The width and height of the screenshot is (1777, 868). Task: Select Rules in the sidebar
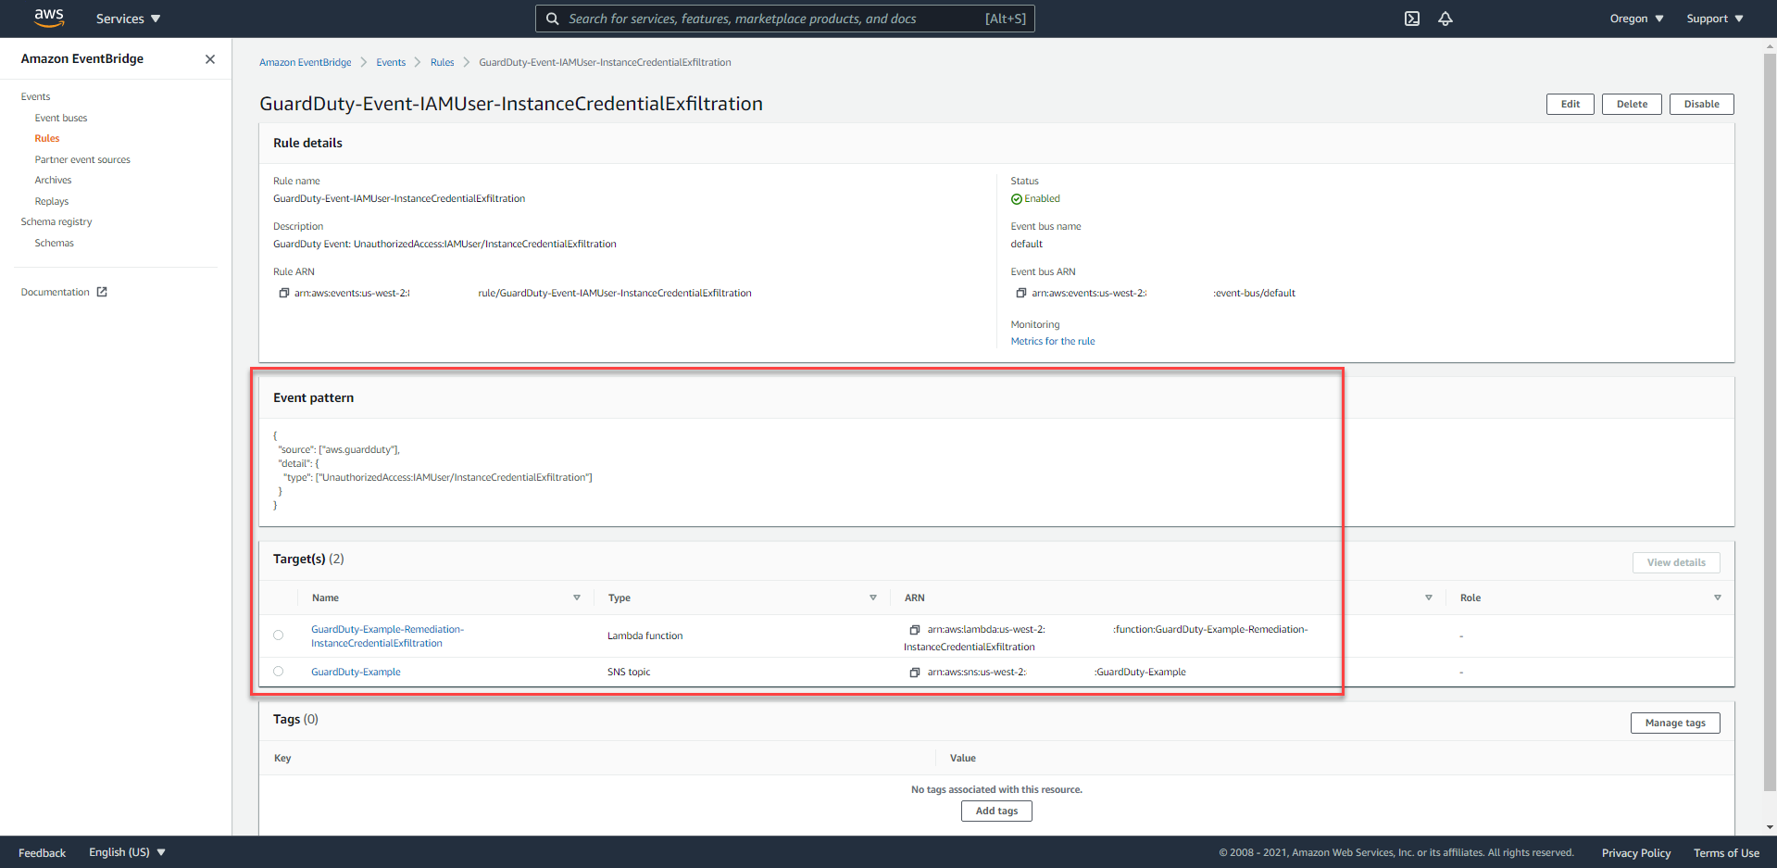tap(47, 138)
